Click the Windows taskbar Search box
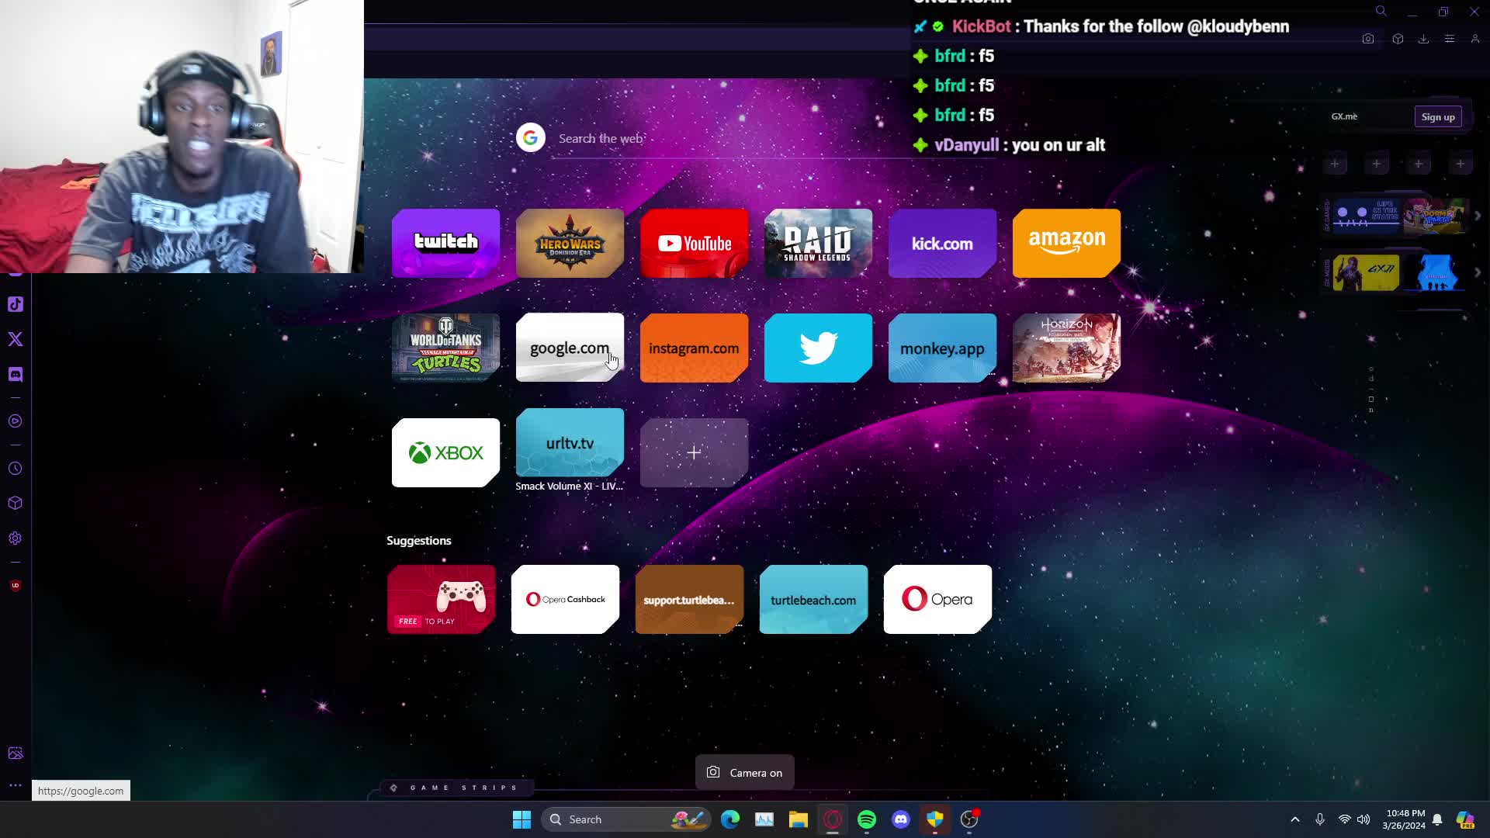 pos(625,819)
